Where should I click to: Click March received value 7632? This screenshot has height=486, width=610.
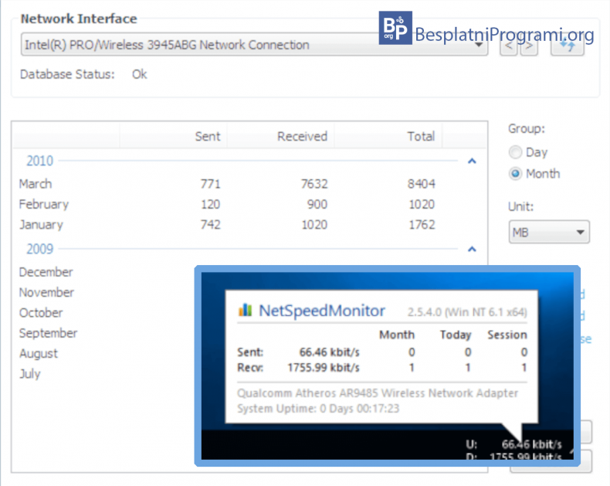click(x=314, y=184)
